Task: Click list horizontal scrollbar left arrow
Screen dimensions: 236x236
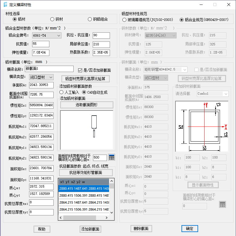Action: pyautogui.click(x=61, y=218)
